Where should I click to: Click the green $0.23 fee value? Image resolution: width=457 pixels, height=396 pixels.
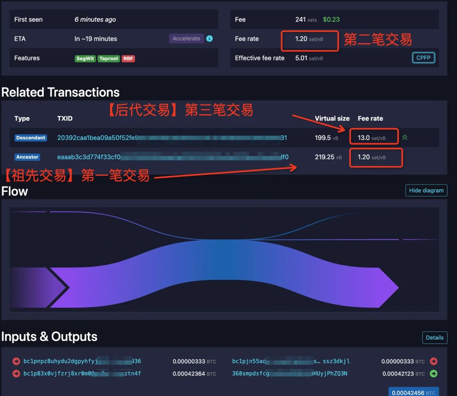[x=331, y=19]
